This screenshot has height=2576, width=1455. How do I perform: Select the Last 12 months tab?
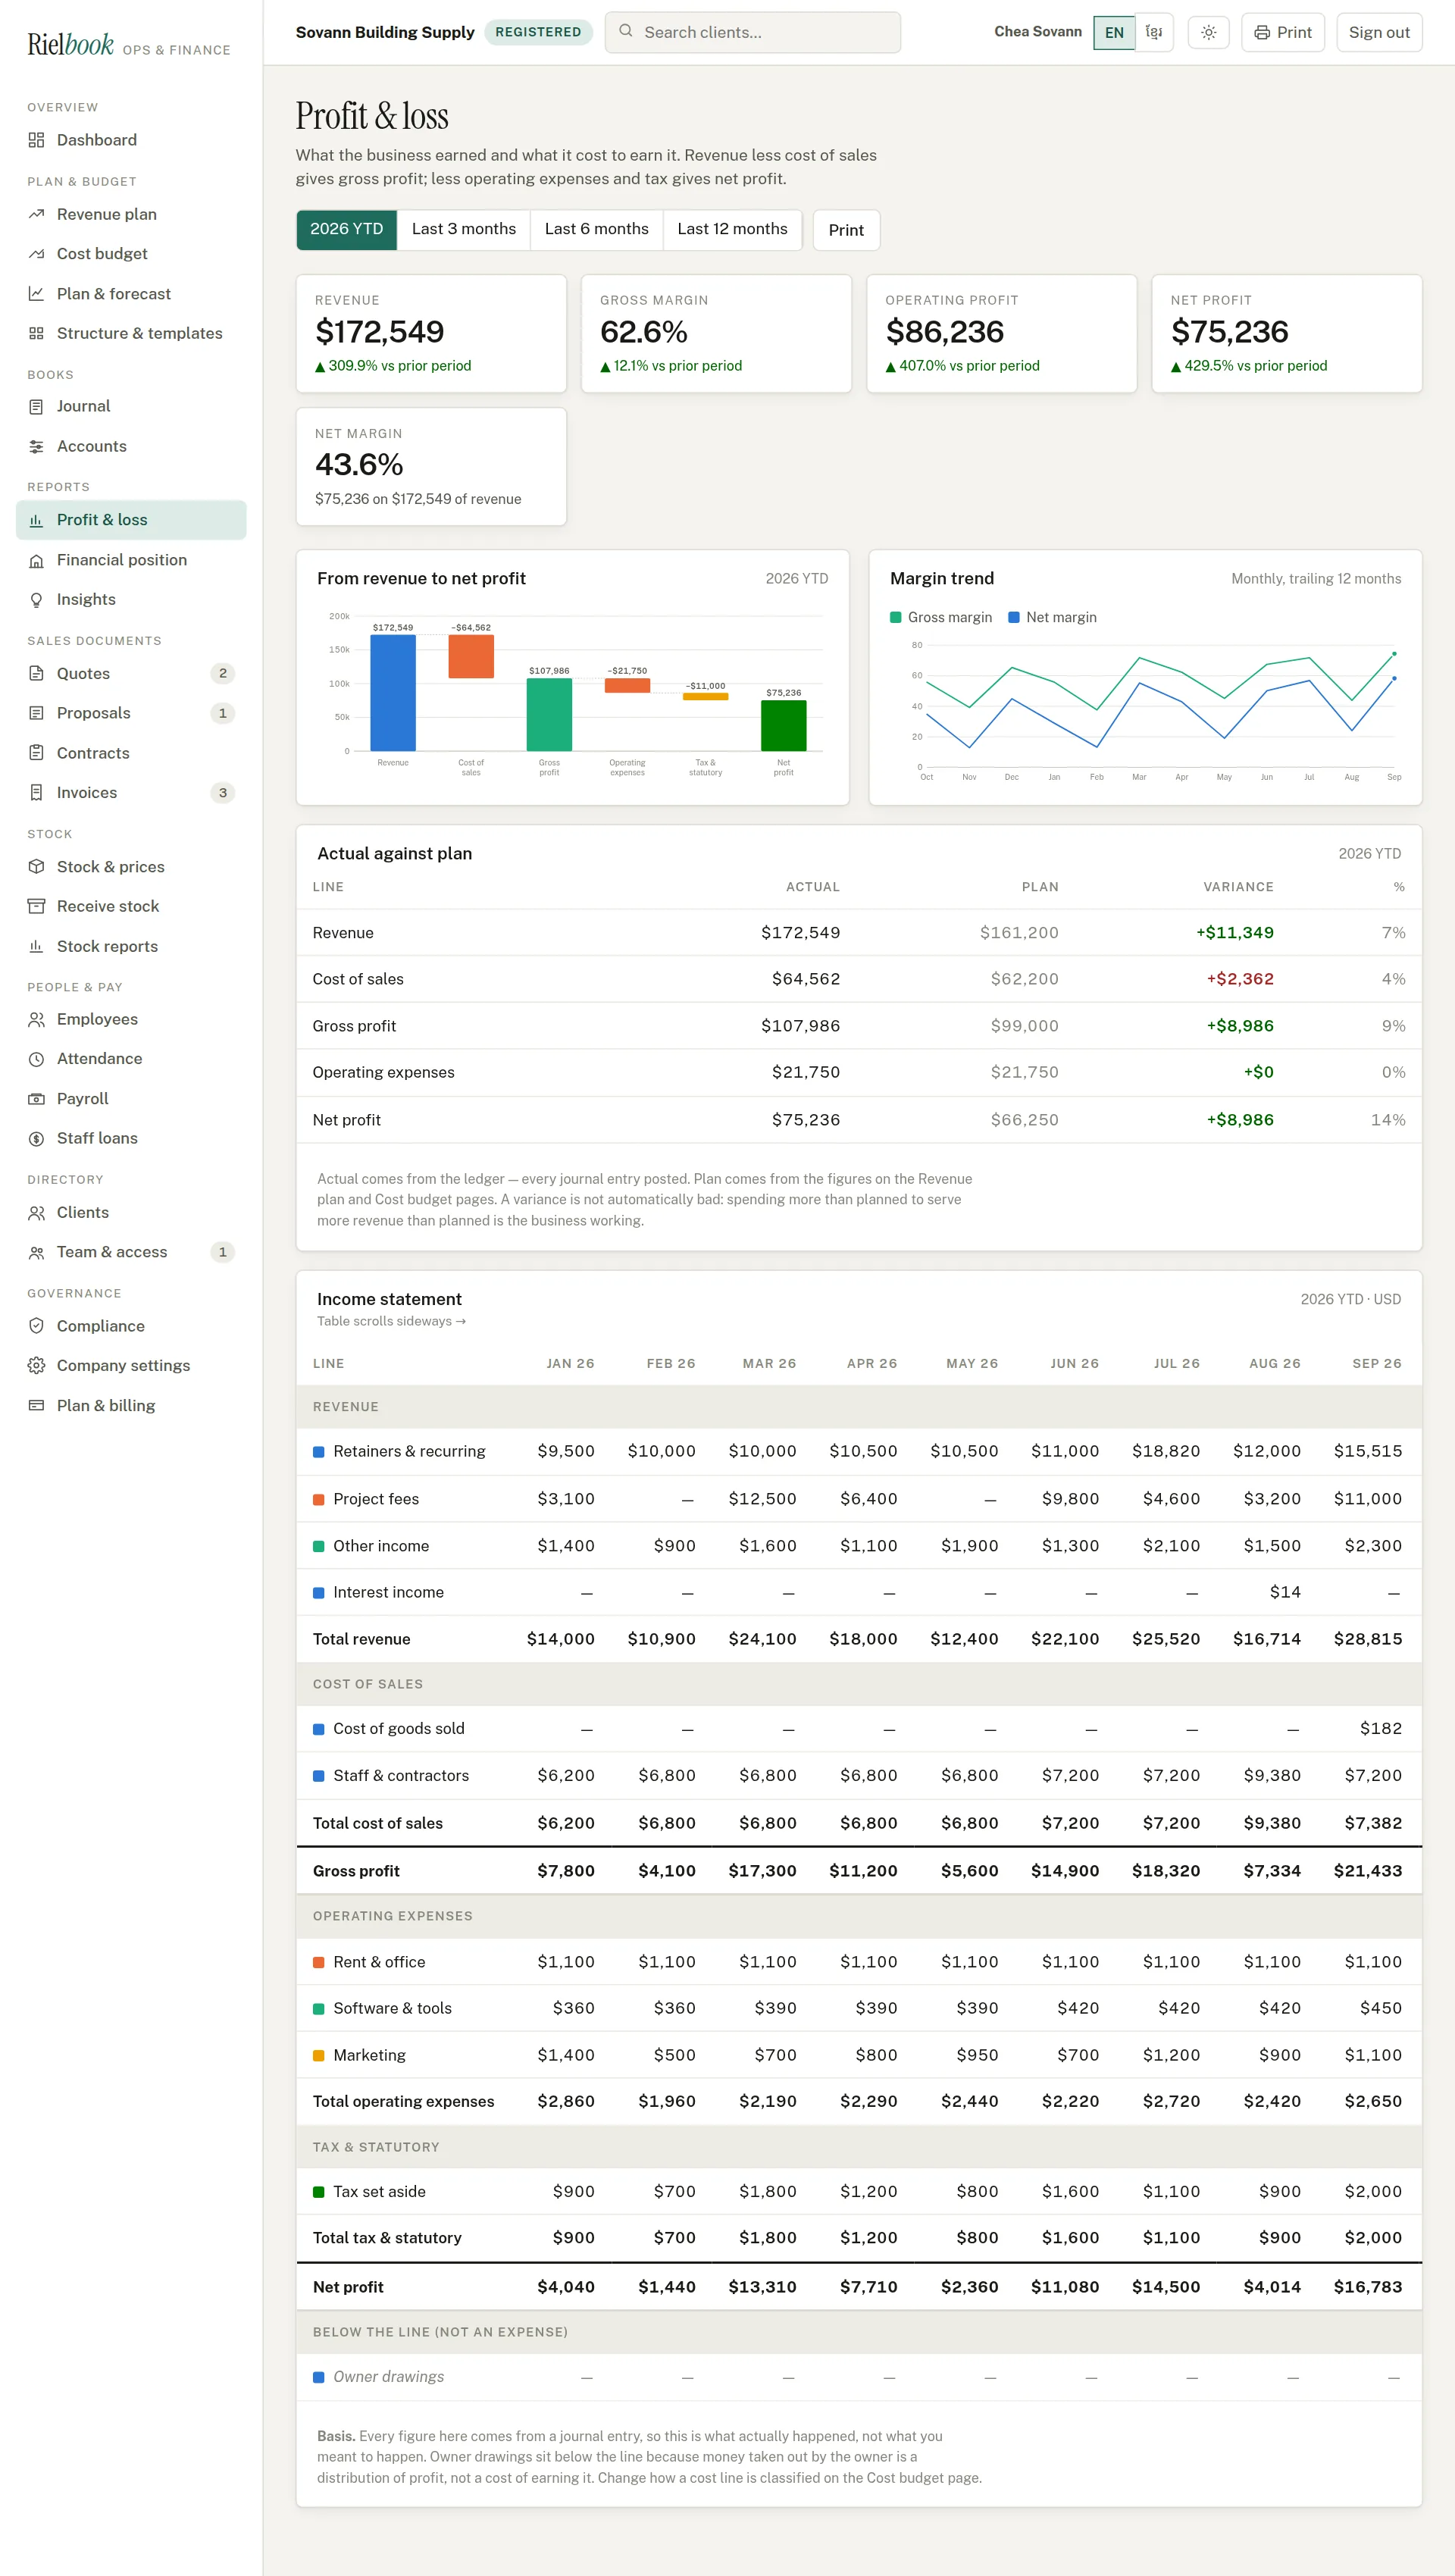click(732, 229)
